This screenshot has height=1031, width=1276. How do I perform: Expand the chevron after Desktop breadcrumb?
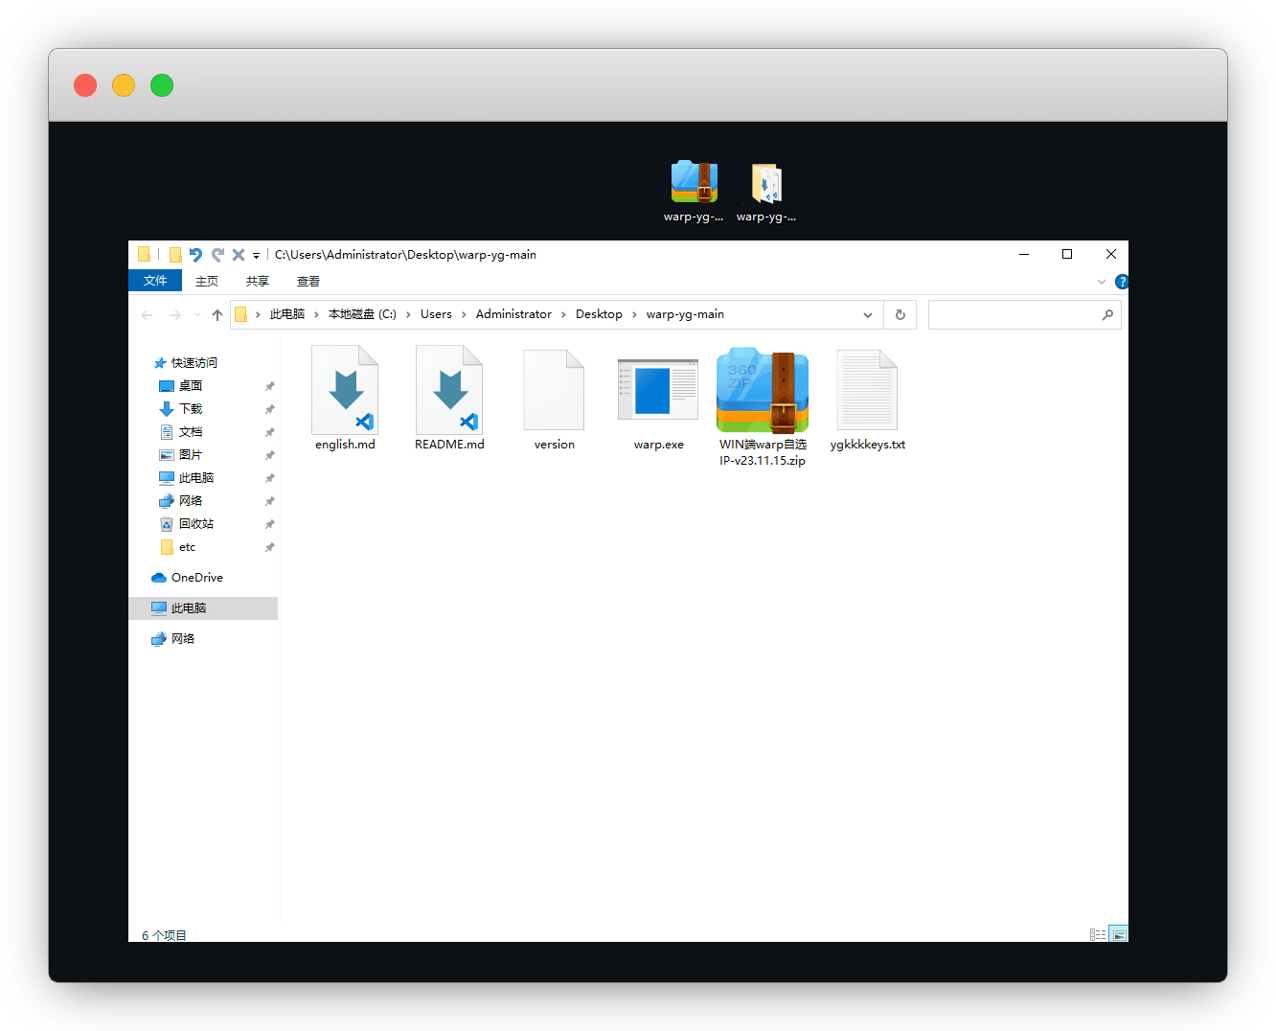pos(634,314)
